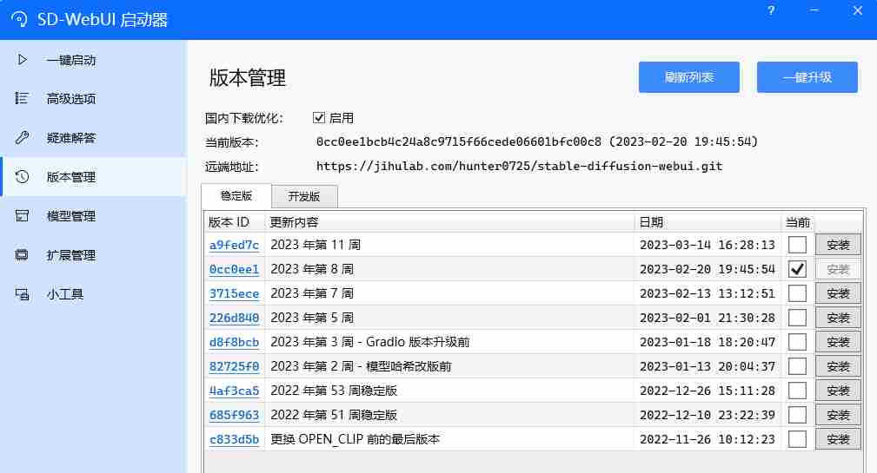Click the 当前 column header
This screenshot has width=877, height=473.
pyautogui.click(x=798, y=222)
